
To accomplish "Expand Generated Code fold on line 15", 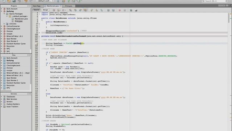I will [40, 32].
